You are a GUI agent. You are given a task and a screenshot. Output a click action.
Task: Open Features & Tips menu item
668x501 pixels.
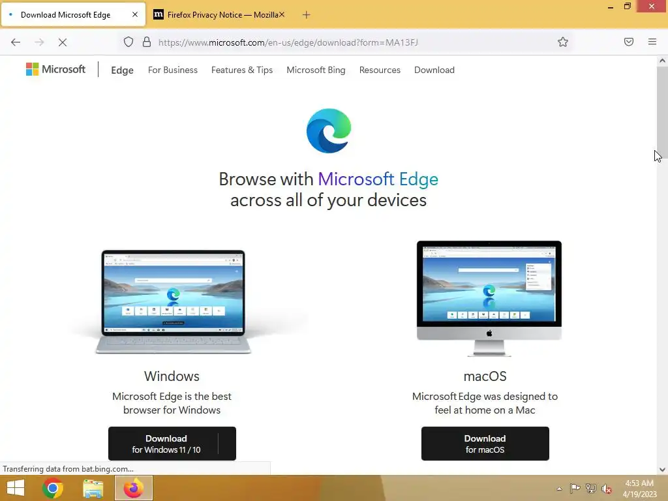coord(242,70)
